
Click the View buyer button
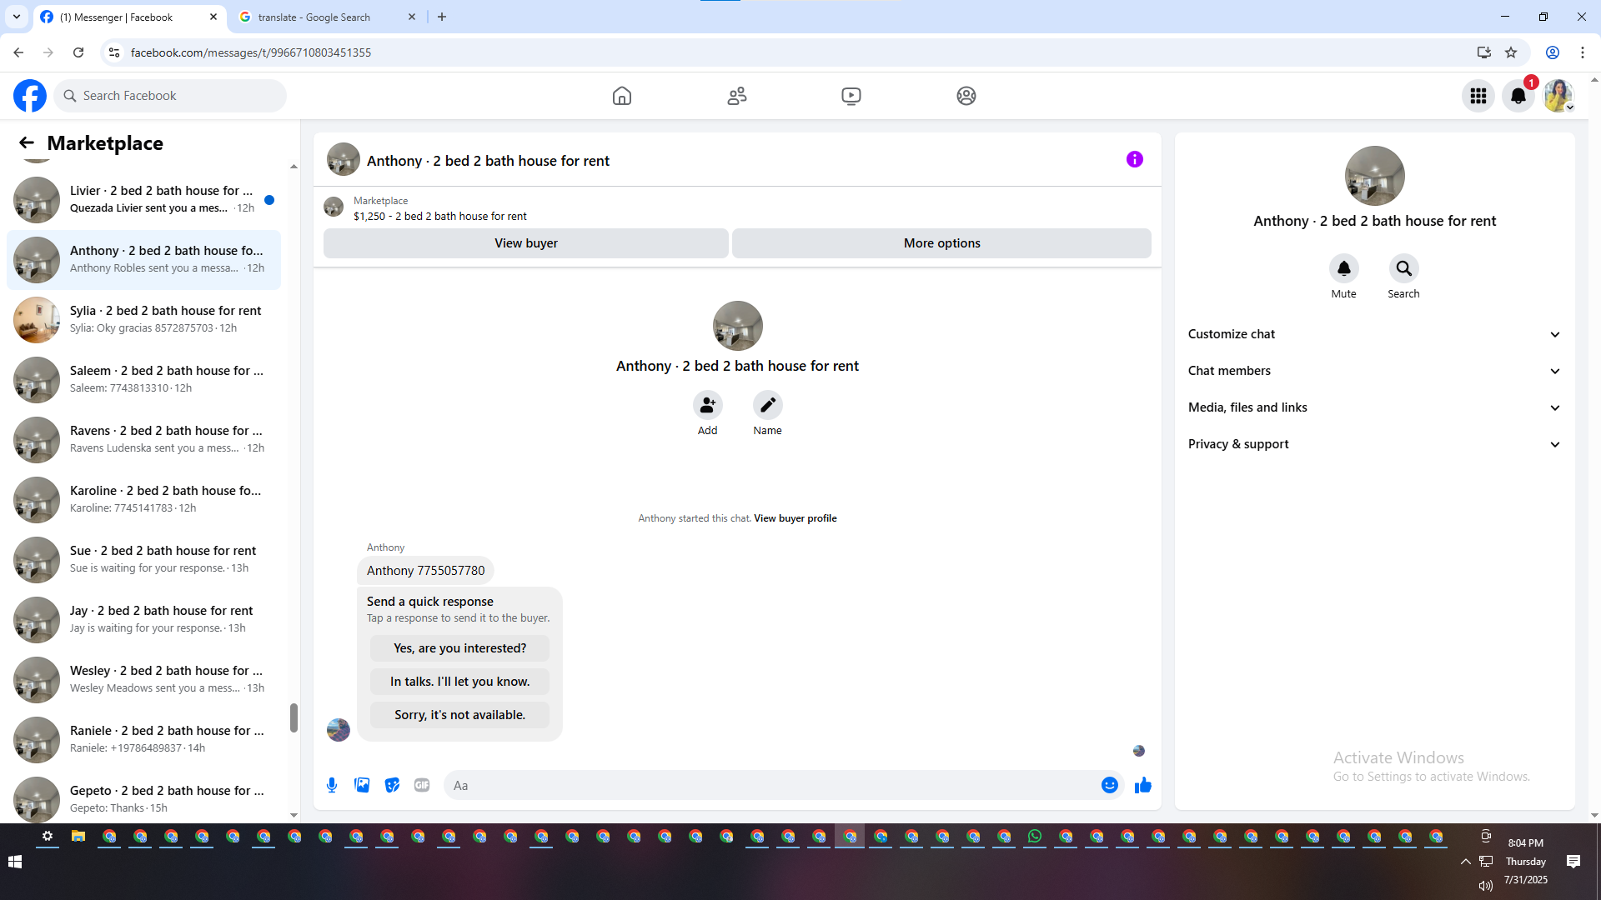(x=525, y=243)
